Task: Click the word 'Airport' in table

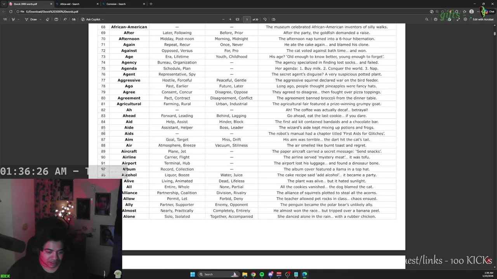Action: (129, 163)
